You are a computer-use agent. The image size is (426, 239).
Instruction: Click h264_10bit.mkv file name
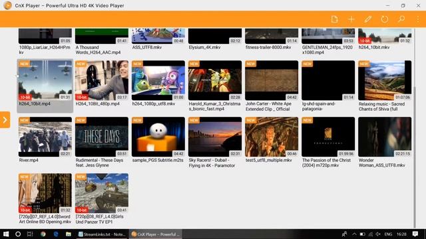click(x=374, y=47)
